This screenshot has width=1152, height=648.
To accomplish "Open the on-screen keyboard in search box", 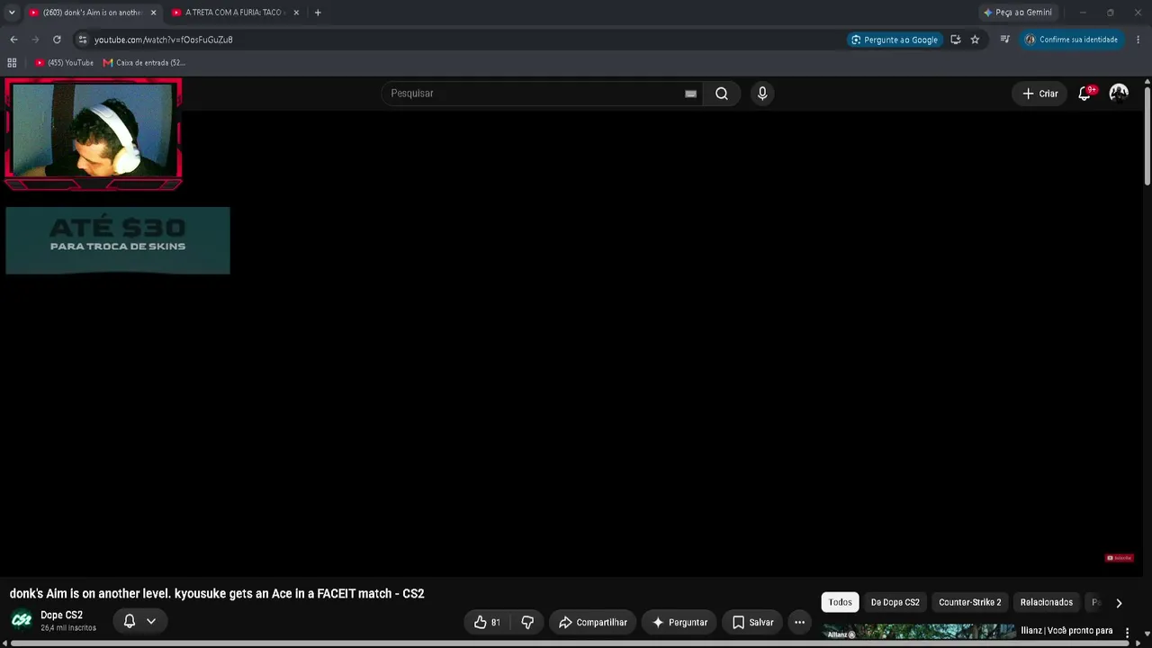I will coord(690,94).
